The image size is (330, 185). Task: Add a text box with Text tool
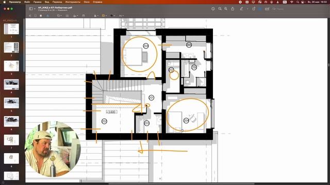[68, 15]
